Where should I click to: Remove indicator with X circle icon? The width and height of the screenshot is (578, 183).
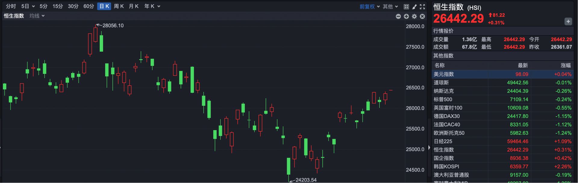422,16
